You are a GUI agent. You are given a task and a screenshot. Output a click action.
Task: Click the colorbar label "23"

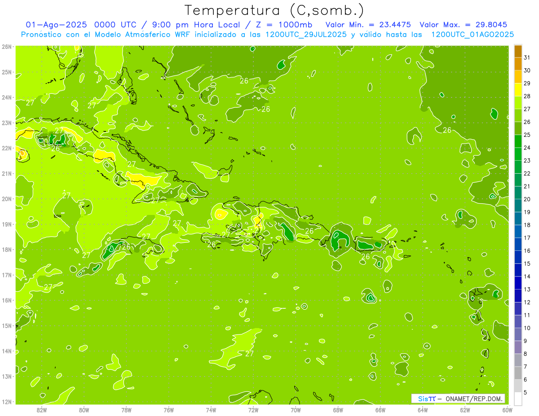click(x=527, y=161)
